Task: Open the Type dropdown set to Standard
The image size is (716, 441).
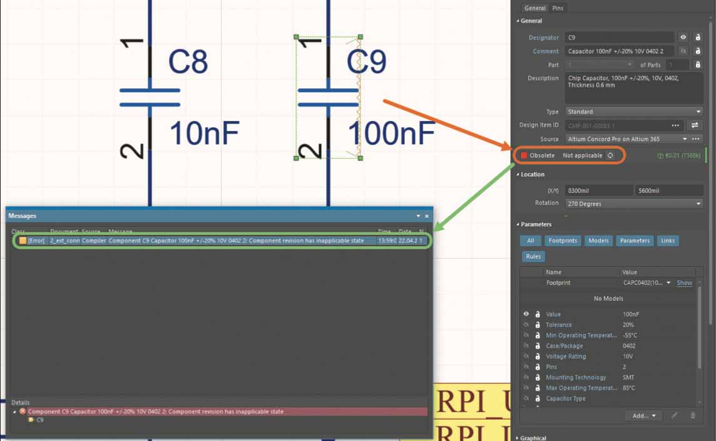Action: 634,112
